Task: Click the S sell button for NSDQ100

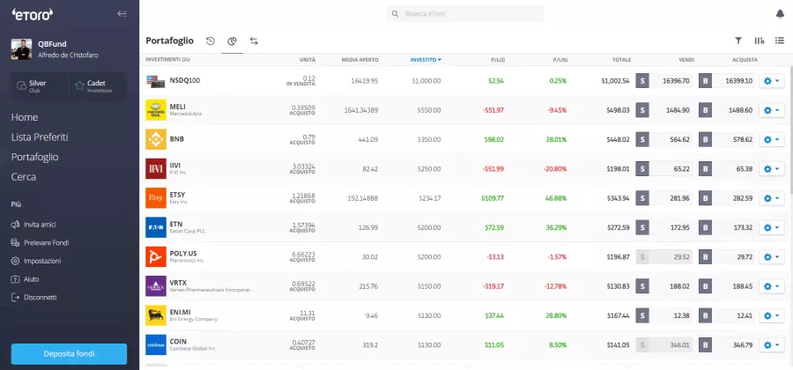Action: [x=642, y=81]
